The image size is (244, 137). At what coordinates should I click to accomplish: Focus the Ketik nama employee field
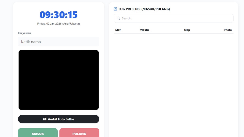[x=58, y=42]
